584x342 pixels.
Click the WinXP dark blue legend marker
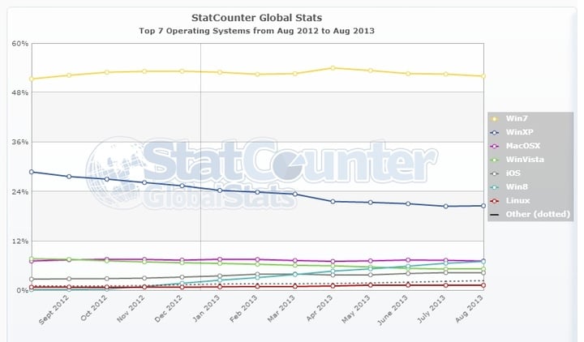point(495,132)
